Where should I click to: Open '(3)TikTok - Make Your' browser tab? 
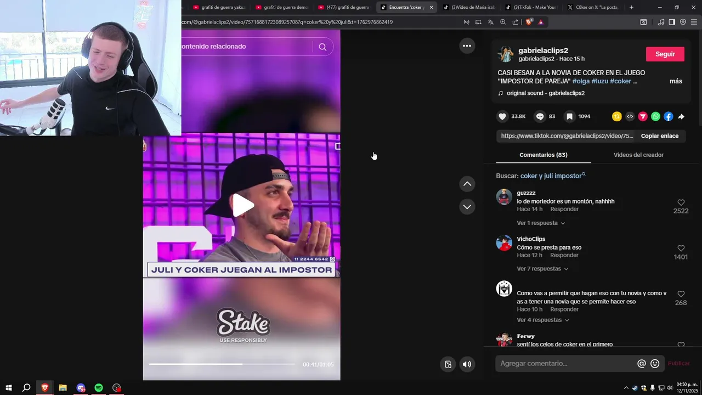531,7
